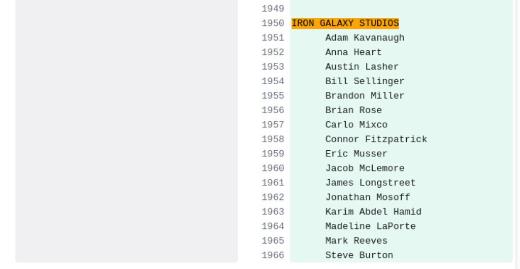Select line number 1959 in the gutter
The width and height of the screenshot is (520, 269).
[273, 154]
